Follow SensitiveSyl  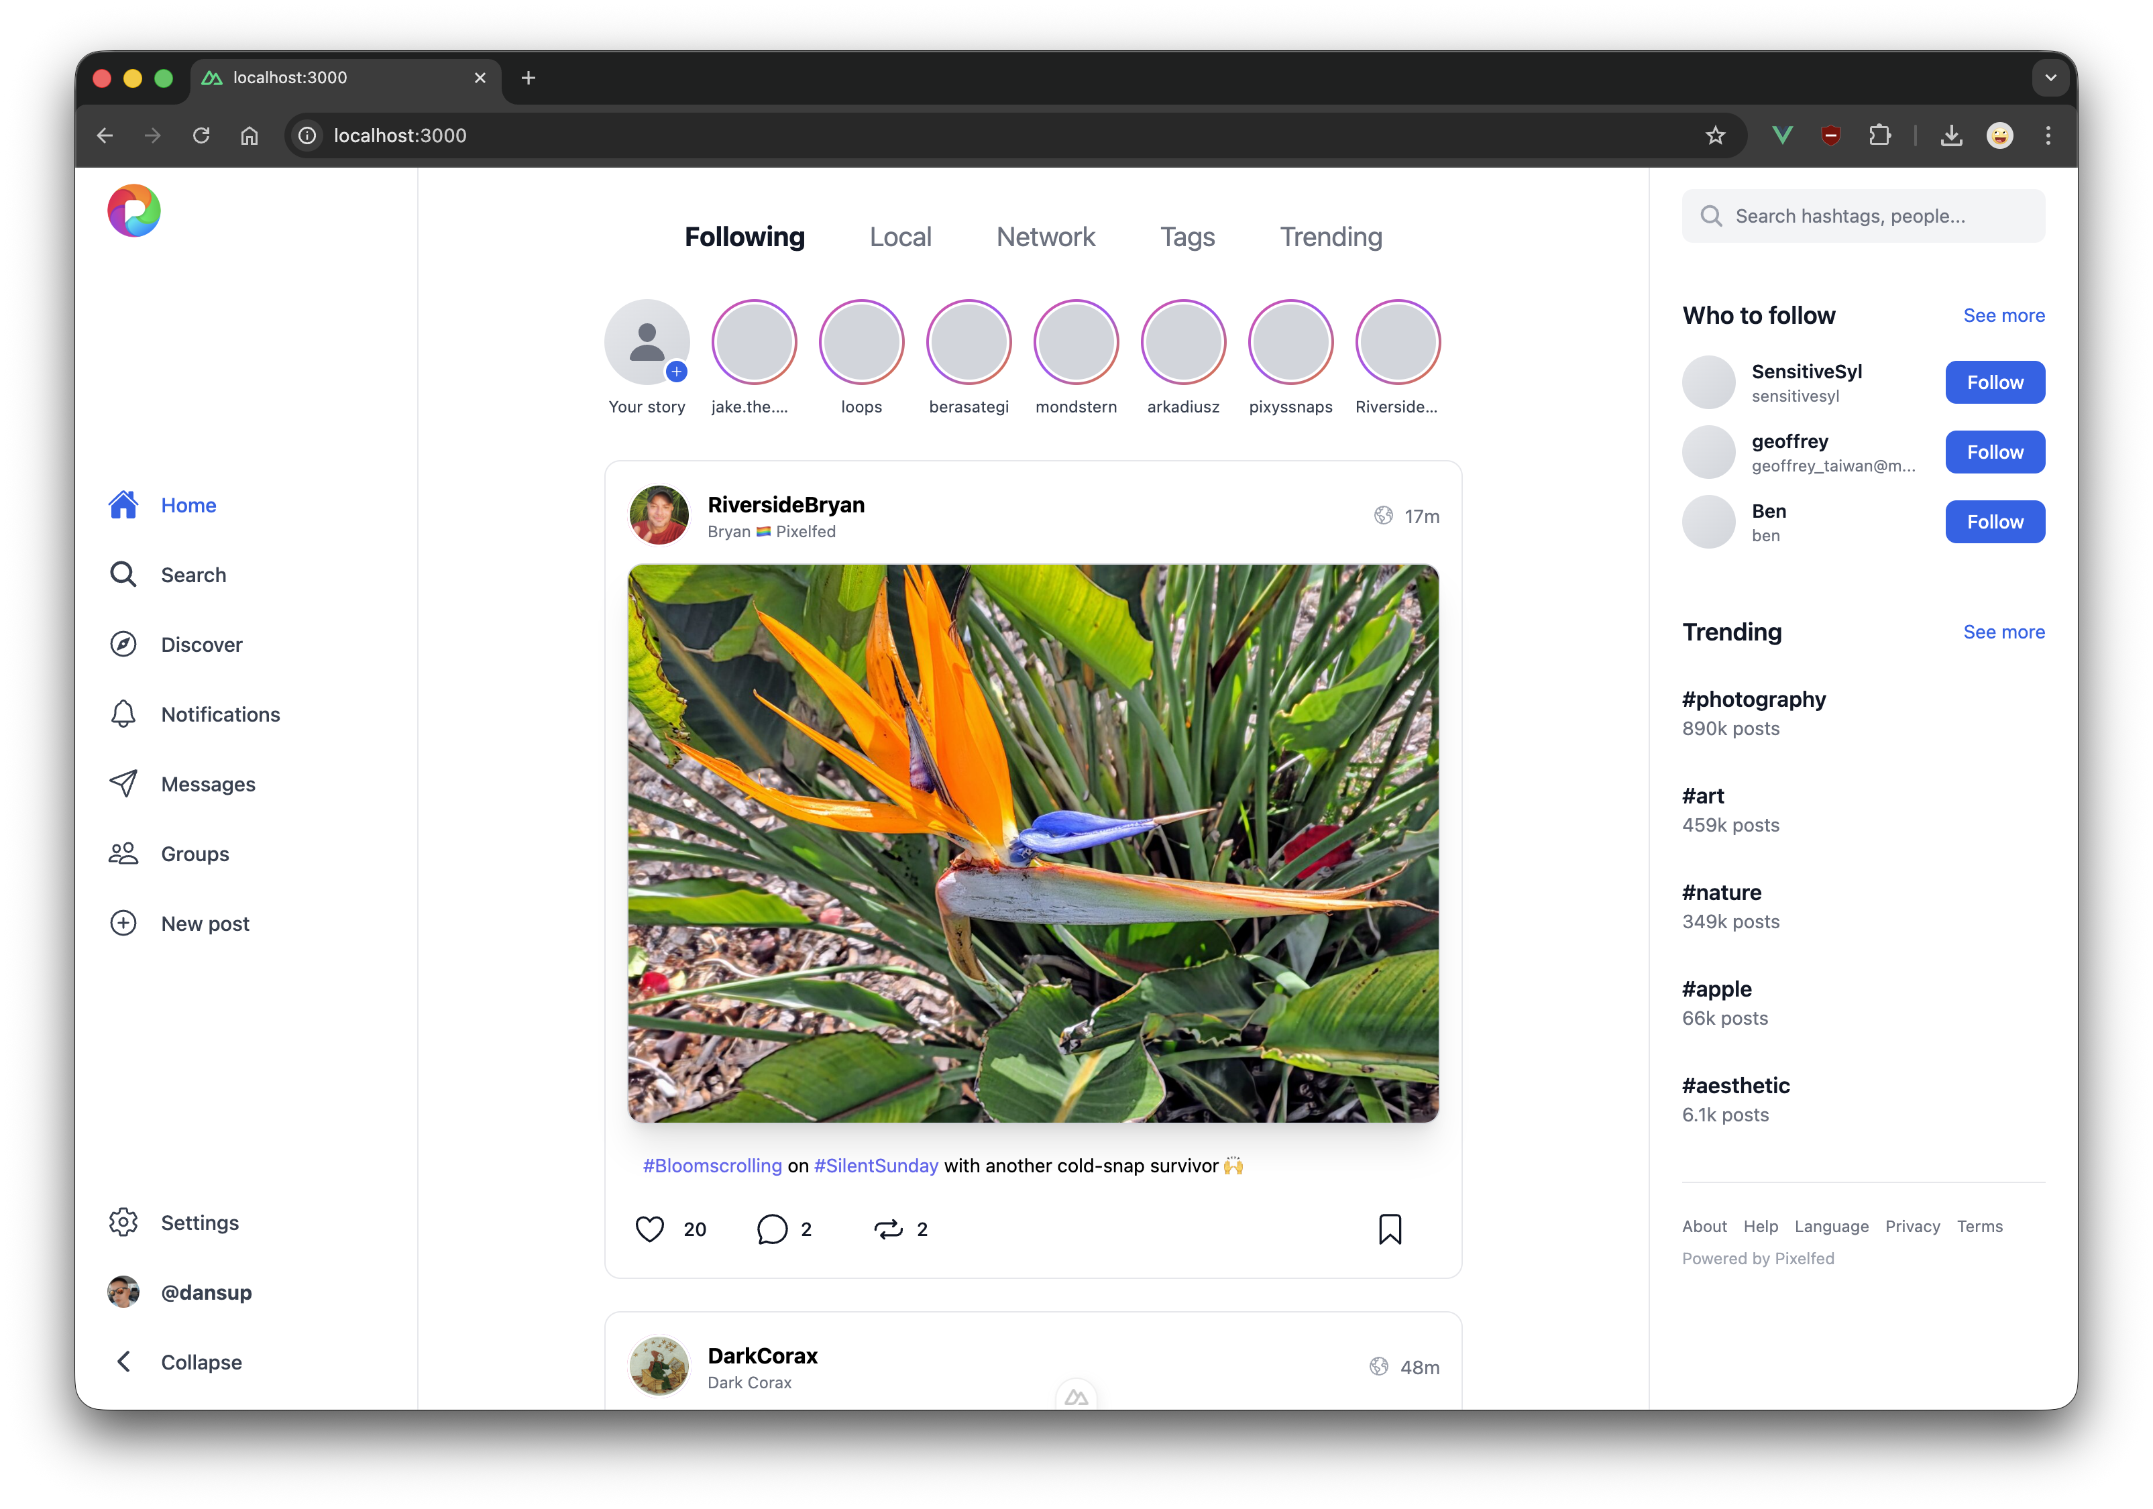pyautogui.click(x=1995, y=383)
